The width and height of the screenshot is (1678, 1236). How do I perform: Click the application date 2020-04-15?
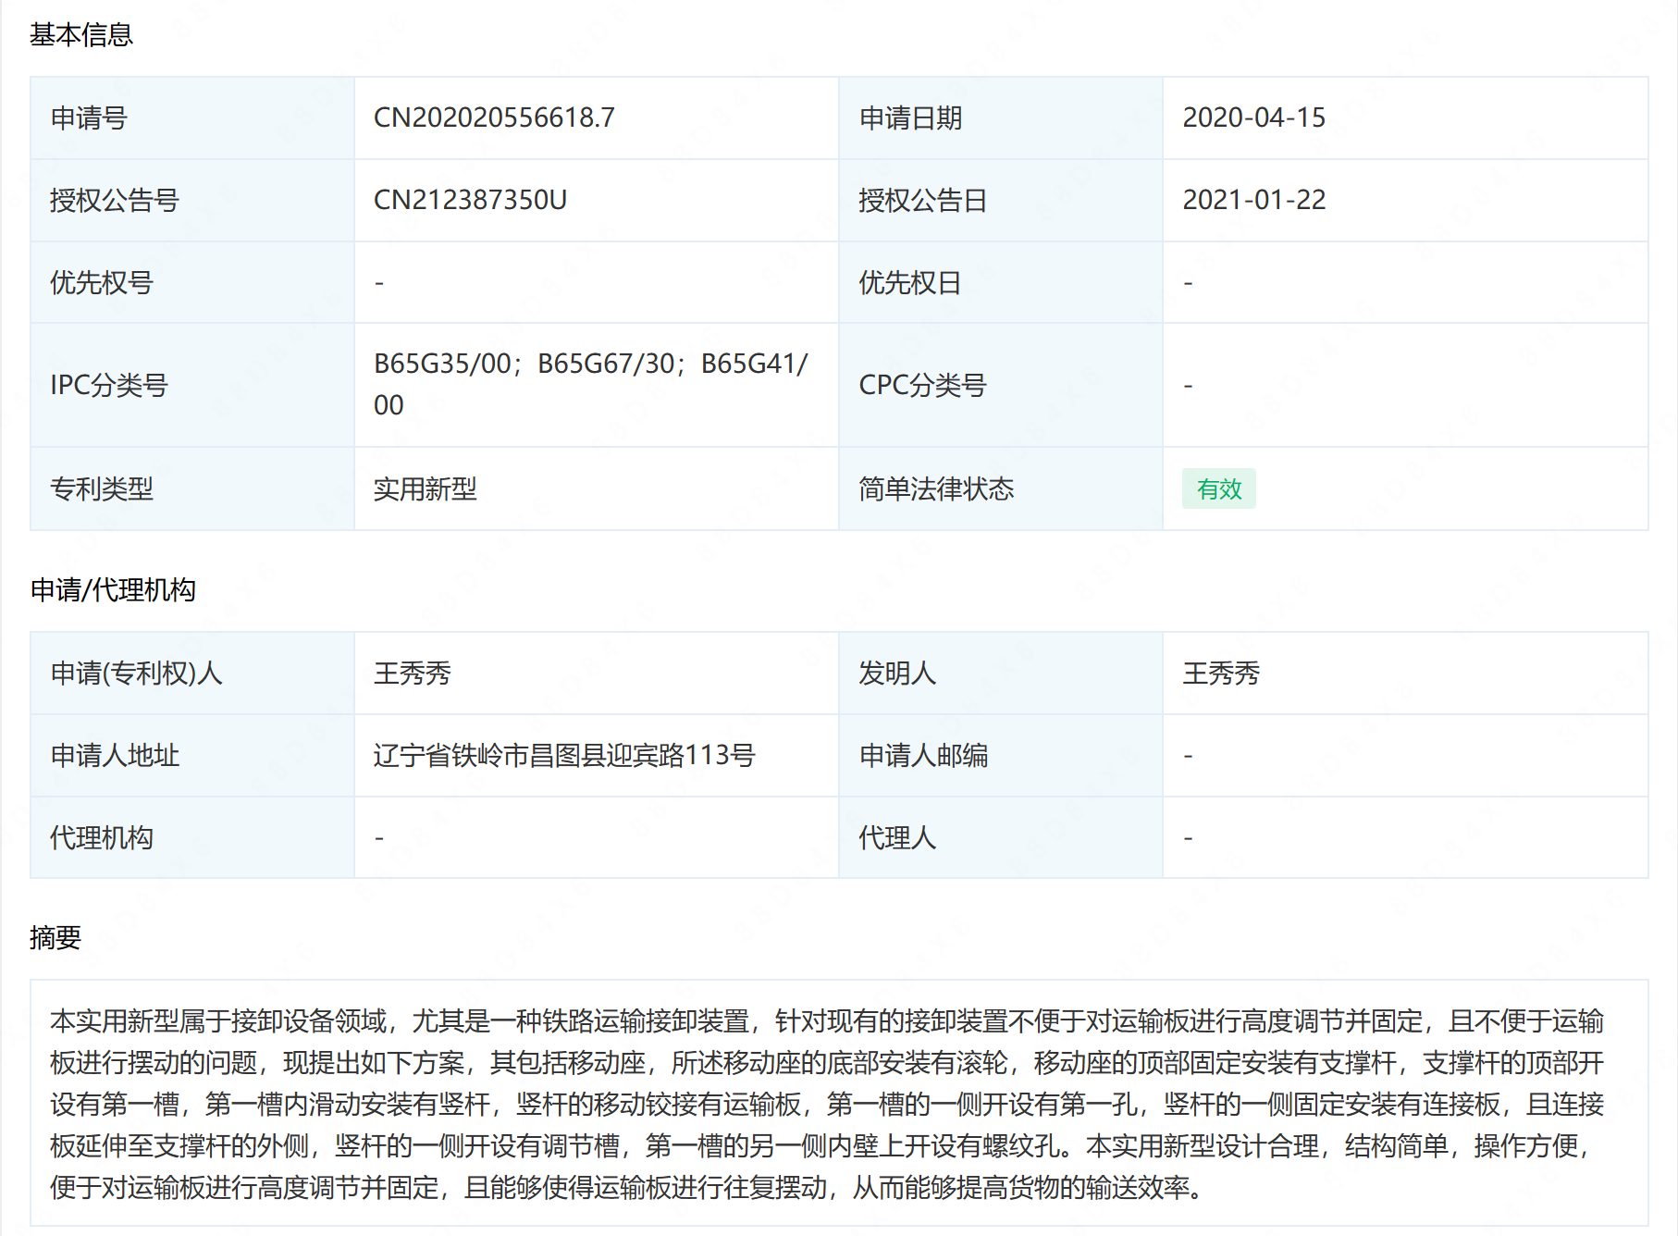[1253, 117]
